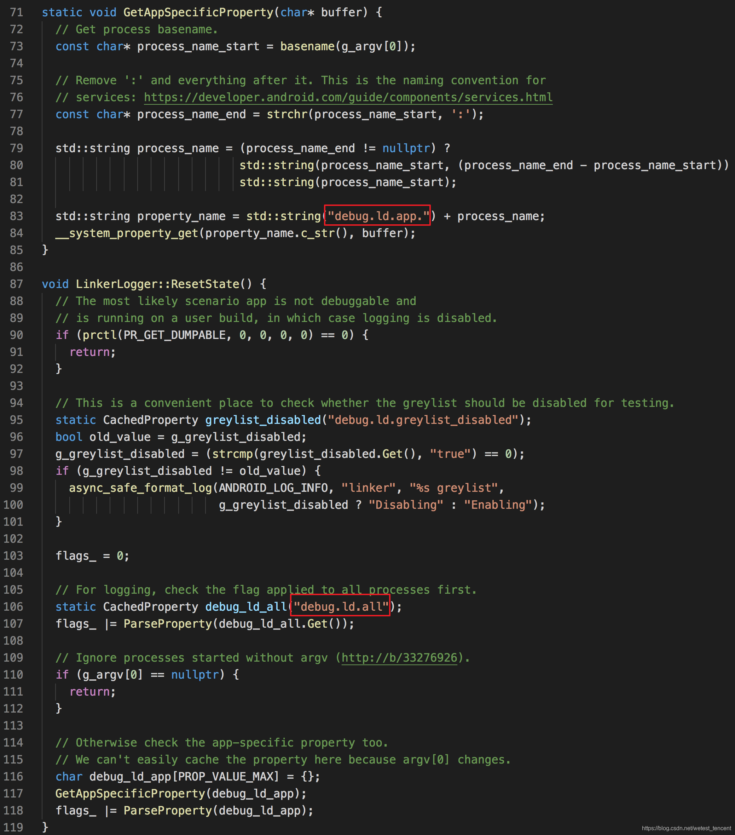Click the http://b/33276926 bug link
This screenshot has height=835, width=735.
399,658
